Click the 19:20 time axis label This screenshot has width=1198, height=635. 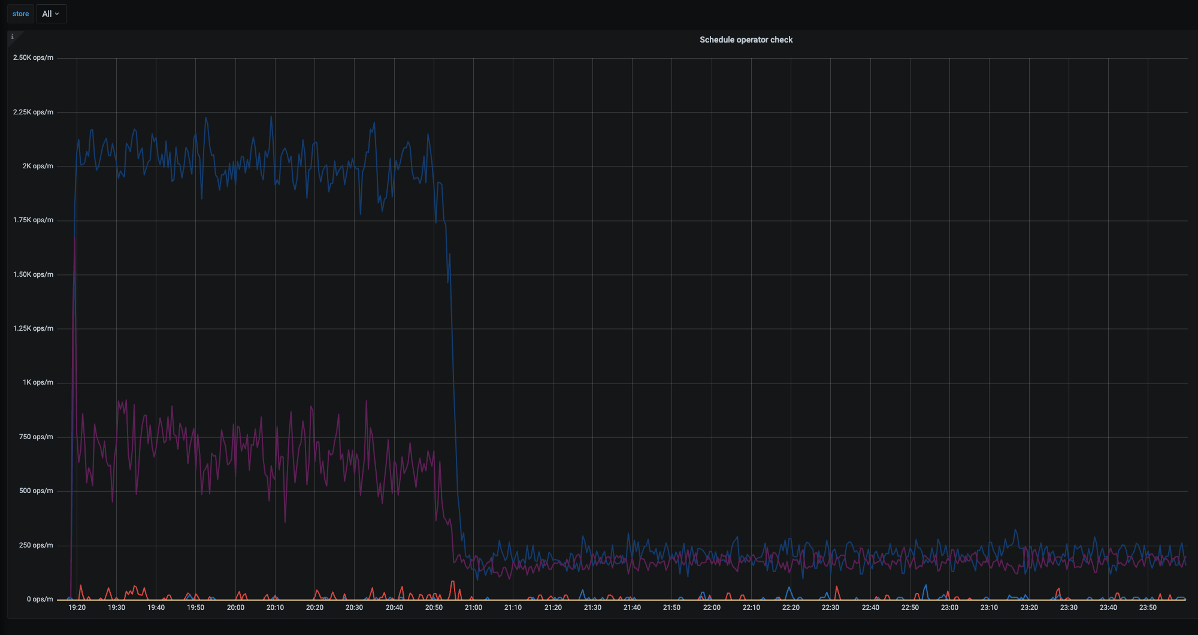(x=77, y=607)
